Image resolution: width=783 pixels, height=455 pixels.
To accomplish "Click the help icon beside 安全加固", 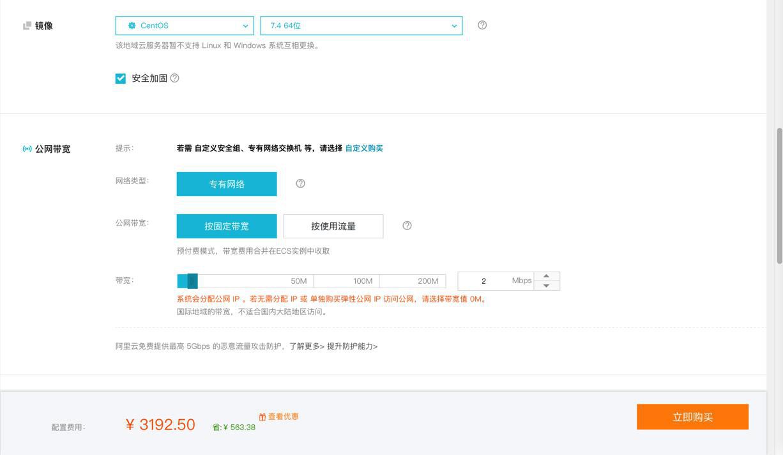I will point(175,78).
